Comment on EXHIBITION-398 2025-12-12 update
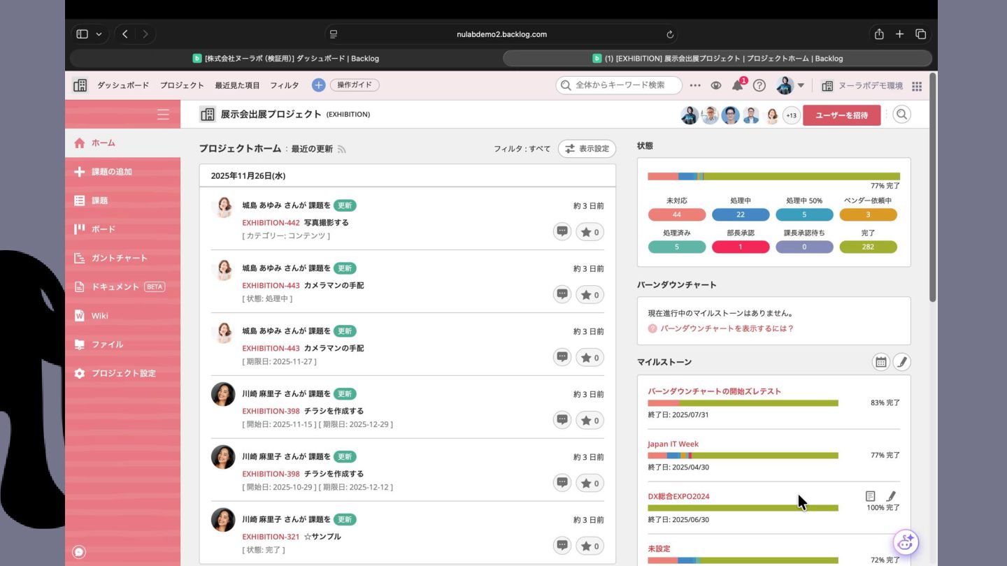Screen dimensions: 1007x566 click(x=562, y=483)
